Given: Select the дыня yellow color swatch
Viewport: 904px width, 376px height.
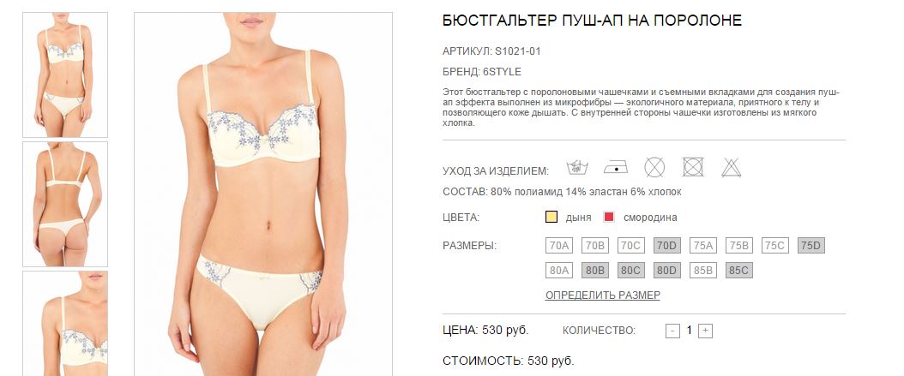Looking at the screenshot, I should (551, 217).
